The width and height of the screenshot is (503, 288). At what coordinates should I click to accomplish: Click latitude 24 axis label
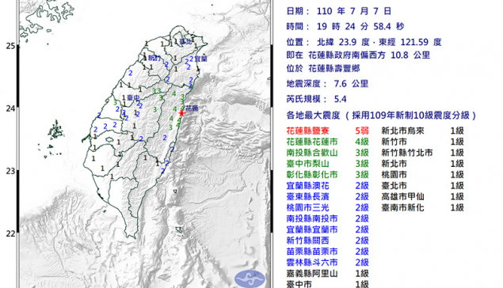(10, 108)
